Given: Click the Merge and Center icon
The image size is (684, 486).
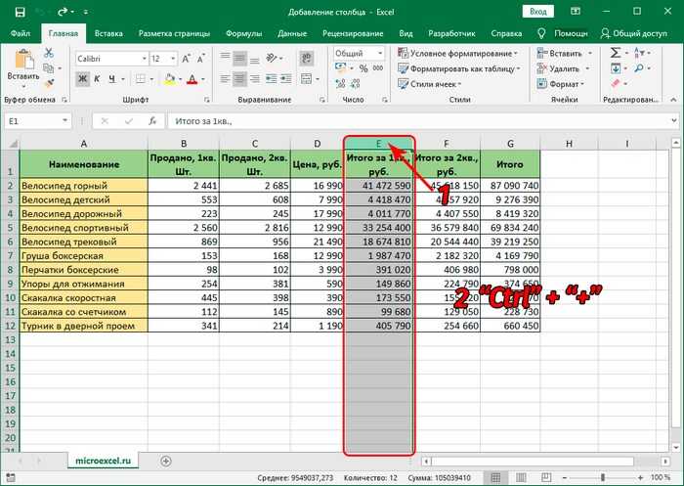Looking at the screenshot, I should tap(306, 79).
